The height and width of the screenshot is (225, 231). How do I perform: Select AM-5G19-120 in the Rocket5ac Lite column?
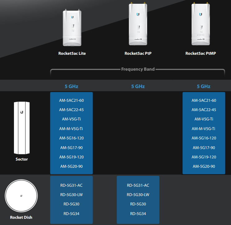(71, 157)
